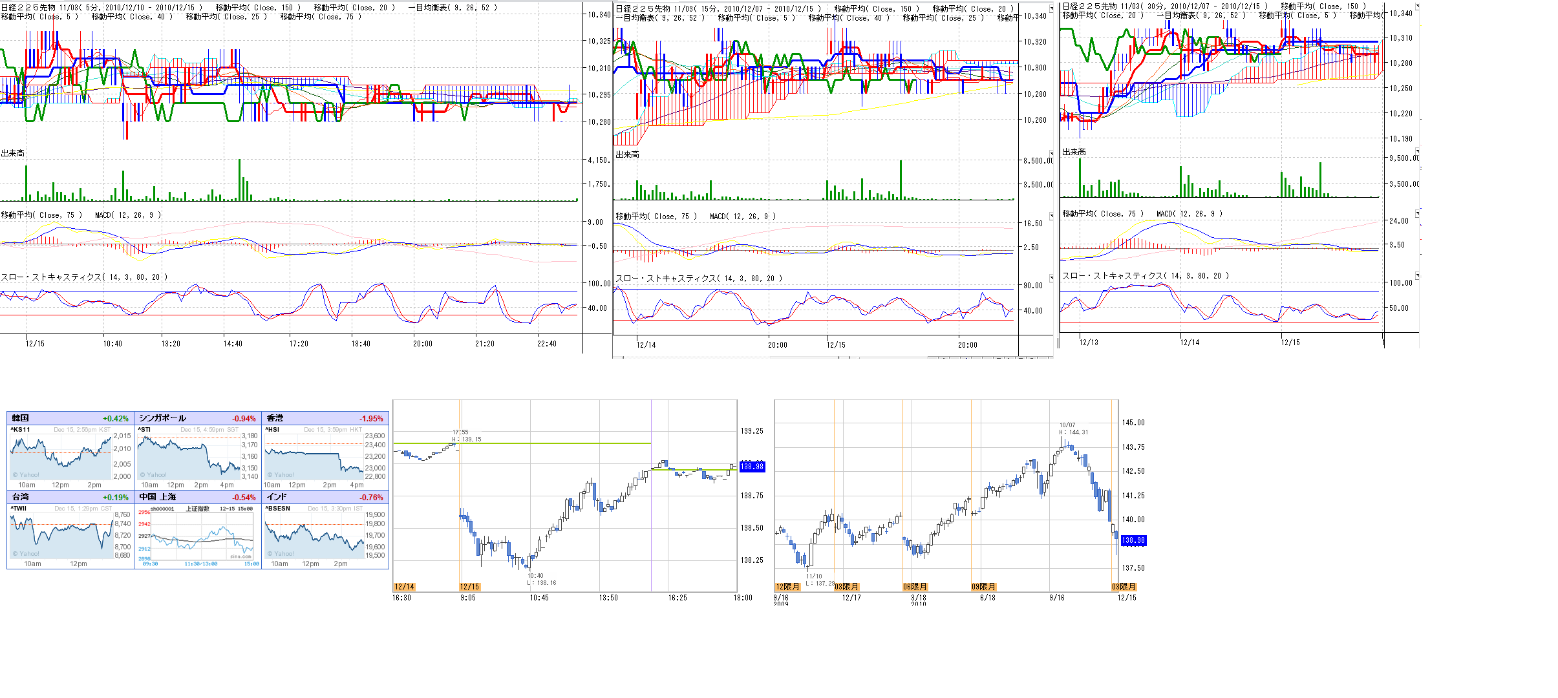The height and width of the screenshot is (698, 1558).
Task: Select the 12限月 contract marker
Action: tap(787, 587)
